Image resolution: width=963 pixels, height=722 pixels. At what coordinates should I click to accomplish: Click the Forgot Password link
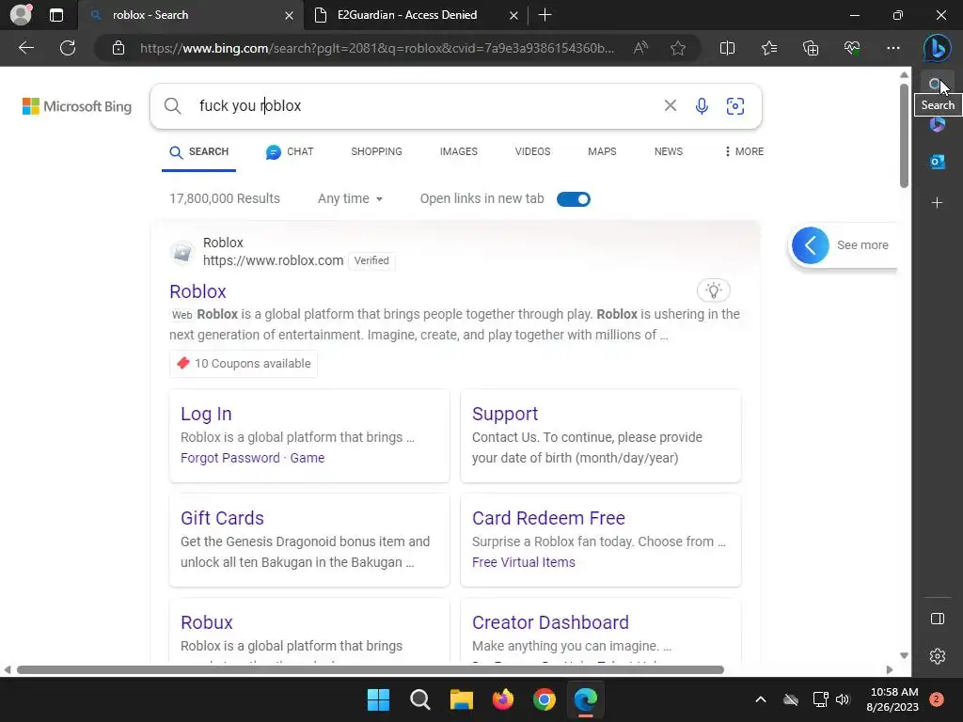230,458
